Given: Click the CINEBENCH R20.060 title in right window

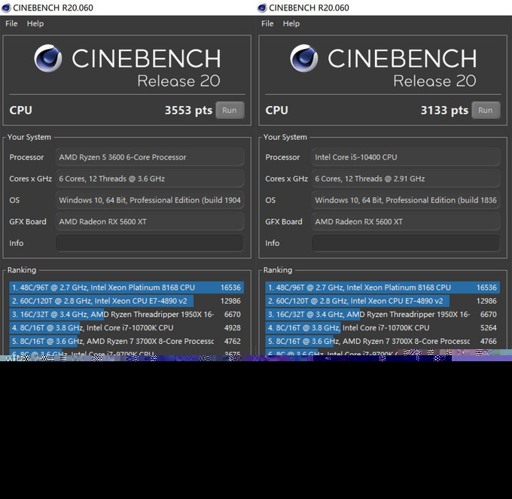Looking at the screenshot, I should (x=309, y=8).
